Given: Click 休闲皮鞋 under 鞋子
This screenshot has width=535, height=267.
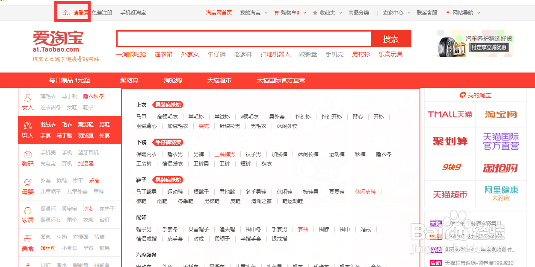Looking at the screenshot, I should coord(365,192).
